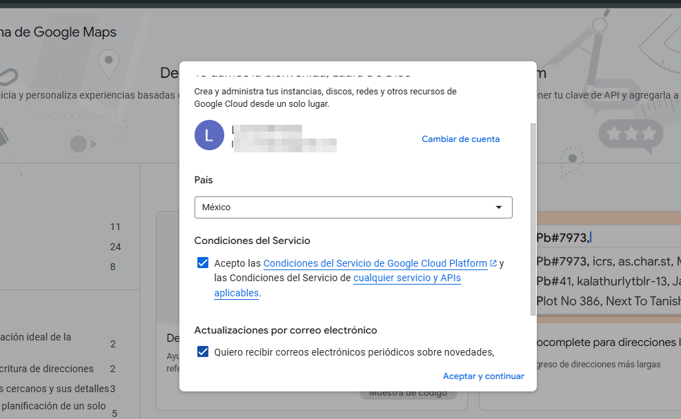Click the Google Maps page title in background
This screenshot has width=681, height=419.
point(58,32)
